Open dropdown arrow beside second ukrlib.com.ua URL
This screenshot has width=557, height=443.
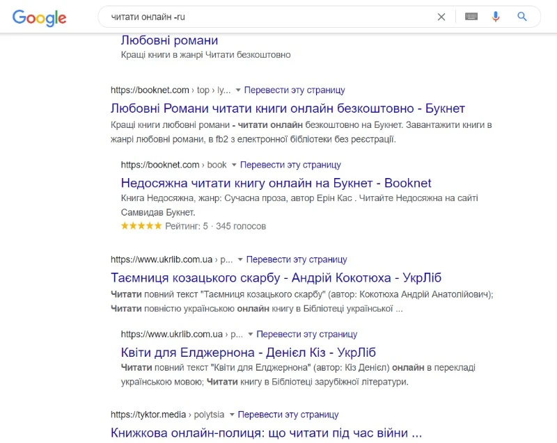coord(251,335)
